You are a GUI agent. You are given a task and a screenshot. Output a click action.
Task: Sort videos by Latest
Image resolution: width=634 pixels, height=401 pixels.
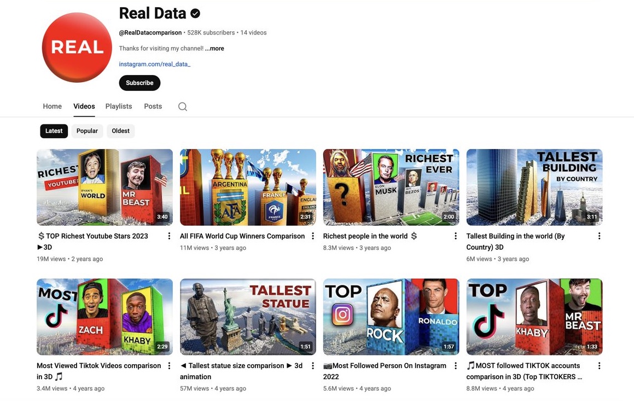pyautogui.click(x=54, y=131)
